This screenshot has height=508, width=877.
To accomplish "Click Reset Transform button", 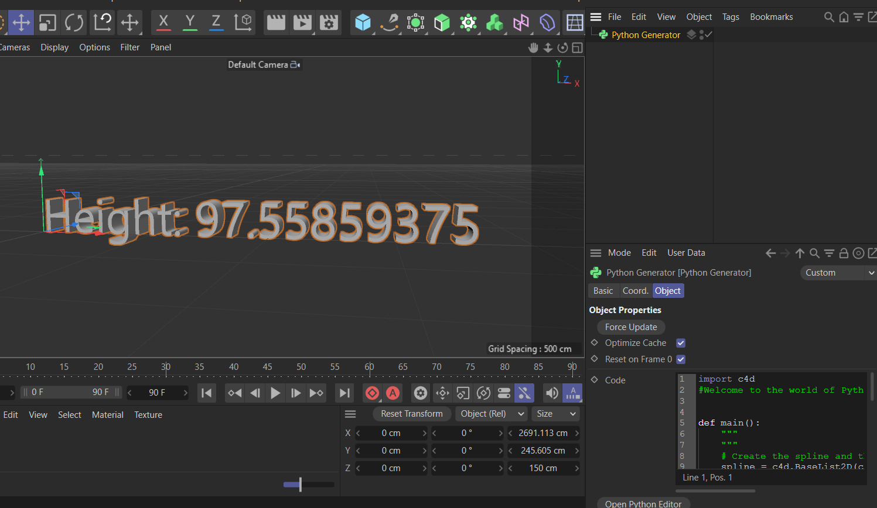I will coord(412,414).
